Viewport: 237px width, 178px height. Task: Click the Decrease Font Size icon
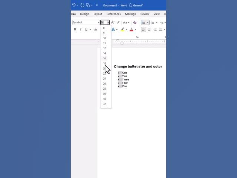point(118,22)
